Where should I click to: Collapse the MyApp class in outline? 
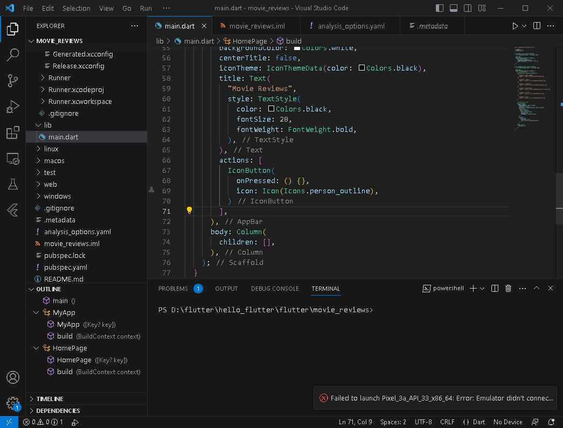pyautogui.click(x=36, y=312)
